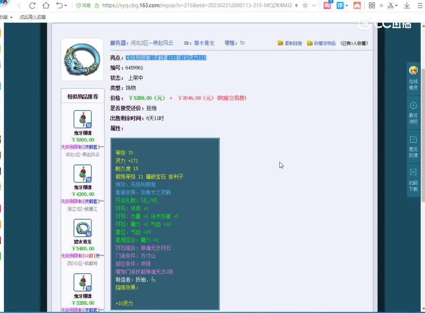The image size is (425, 313).
Task: Open dropdown next to the undo icon
Action: [x=66, y=5]
